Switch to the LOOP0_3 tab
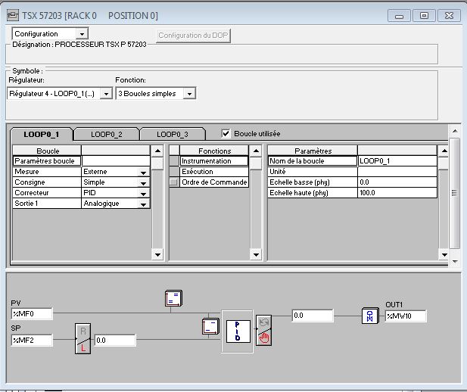The width and height of the screenshot is (467, 392). [173, 134]
